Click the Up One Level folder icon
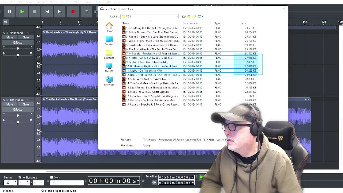The image size is (343, 193). tap(189, 17)
